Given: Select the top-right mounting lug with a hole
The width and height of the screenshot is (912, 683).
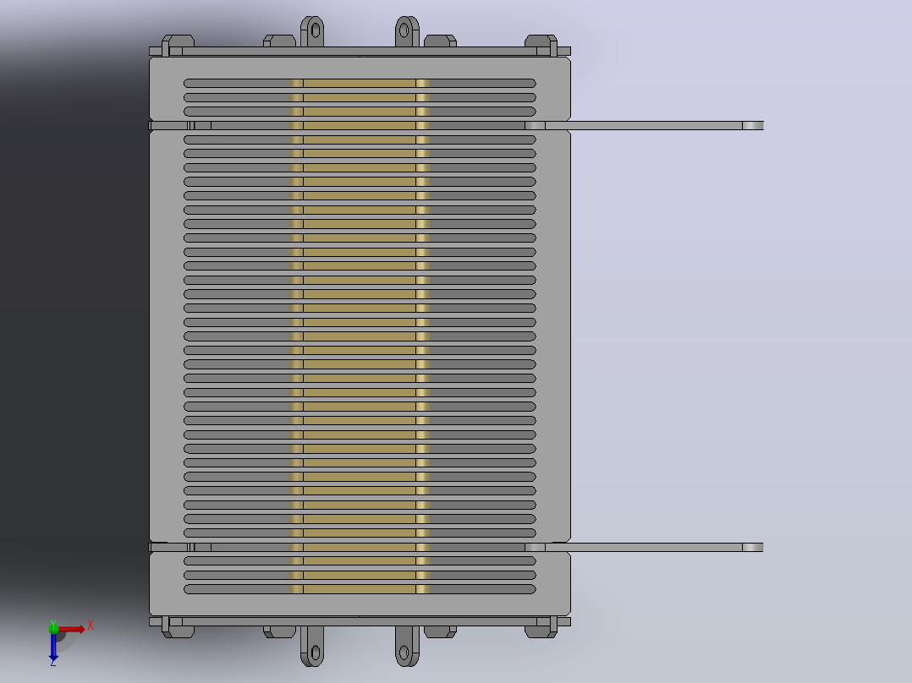Looking at the screenshot, I should [x=407, y=31].
